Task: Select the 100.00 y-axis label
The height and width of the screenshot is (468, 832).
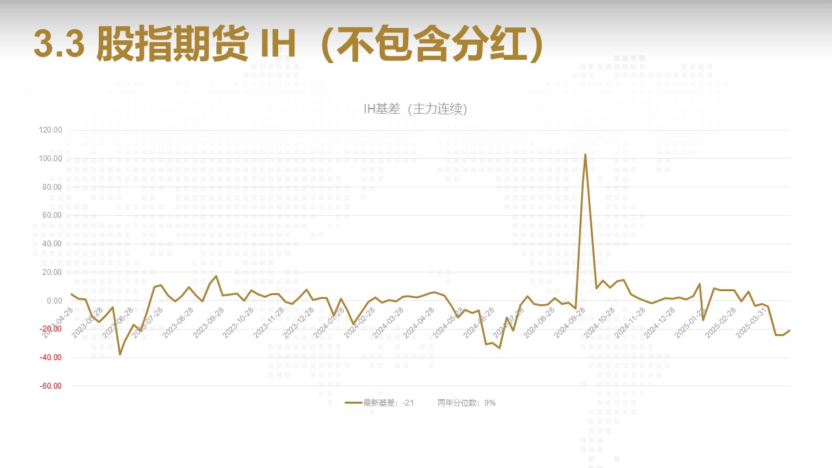Action: point(50,159)
